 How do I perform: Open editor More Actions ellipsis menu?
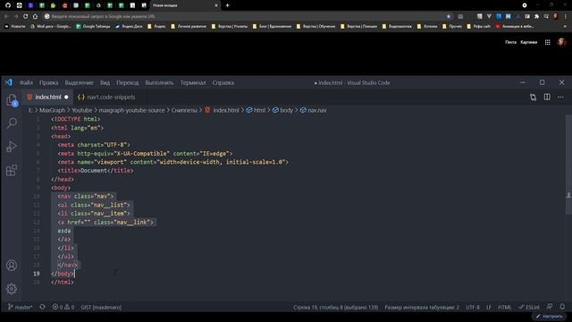[x=560, y=97]
